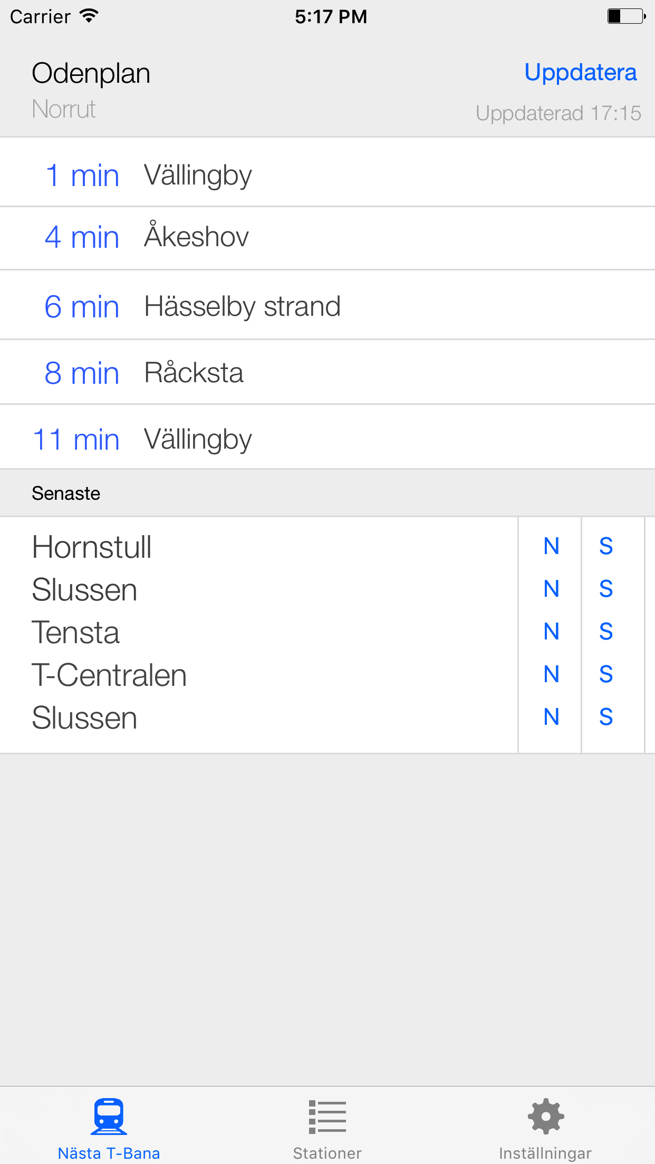Tap the Hässelby strand departure row
655x1164 pixels.
[327, 305]
